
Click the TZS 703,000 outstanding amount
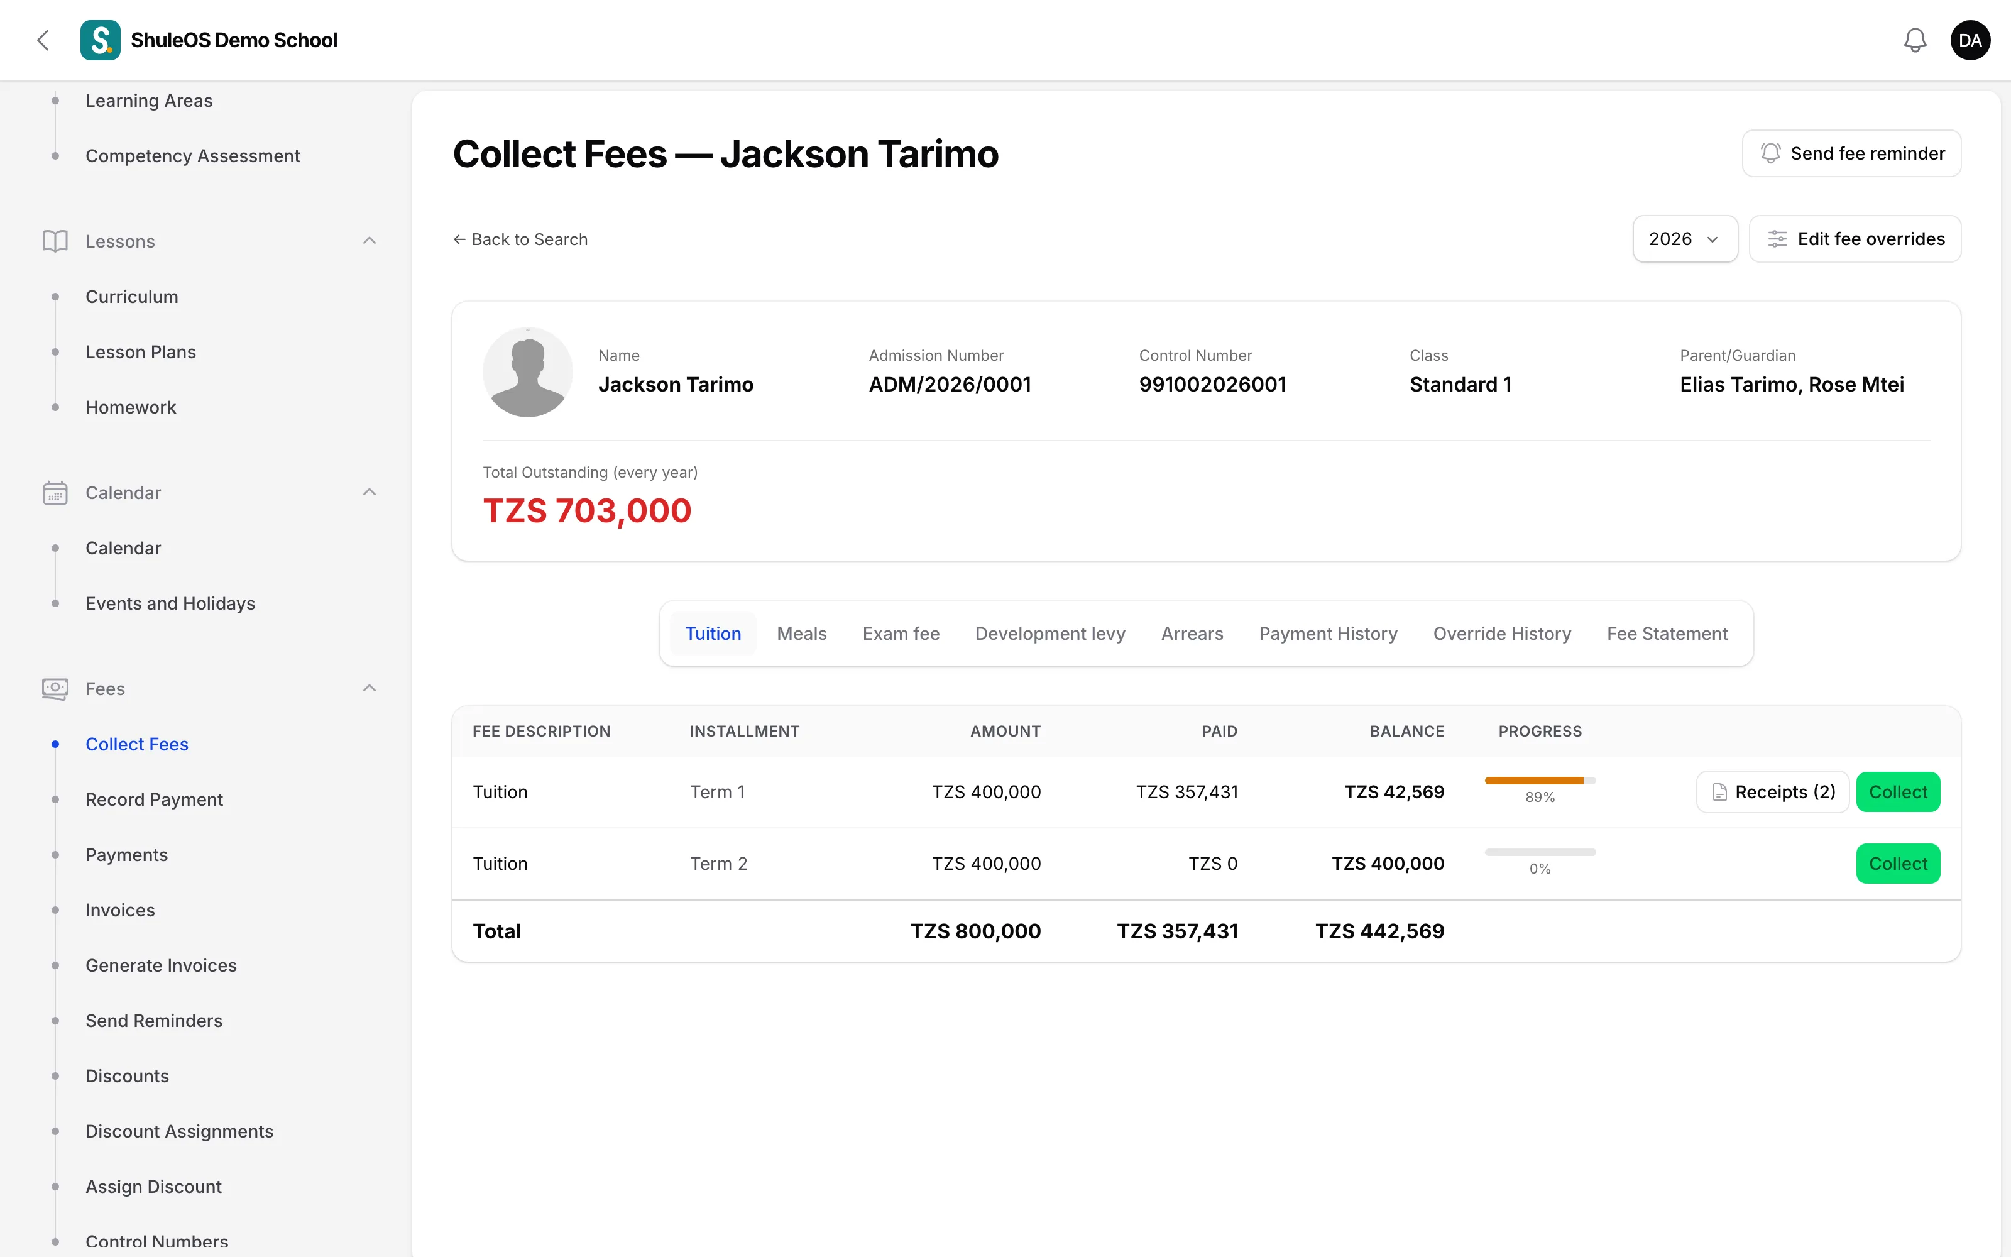coord(587,510)
